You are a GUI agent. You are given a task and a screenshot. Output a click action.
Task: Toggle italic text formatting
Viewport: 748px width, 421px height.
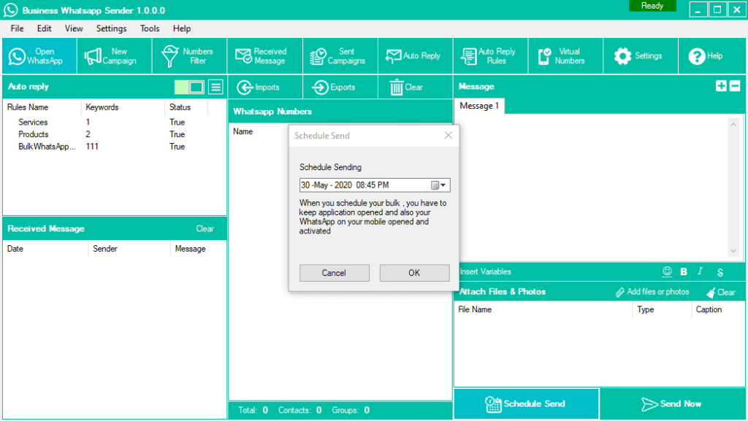pos(700,271)
